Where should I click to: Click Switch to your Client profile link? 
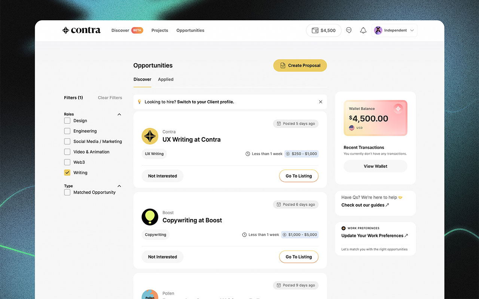pyautogui.click(x=205, y=102)
